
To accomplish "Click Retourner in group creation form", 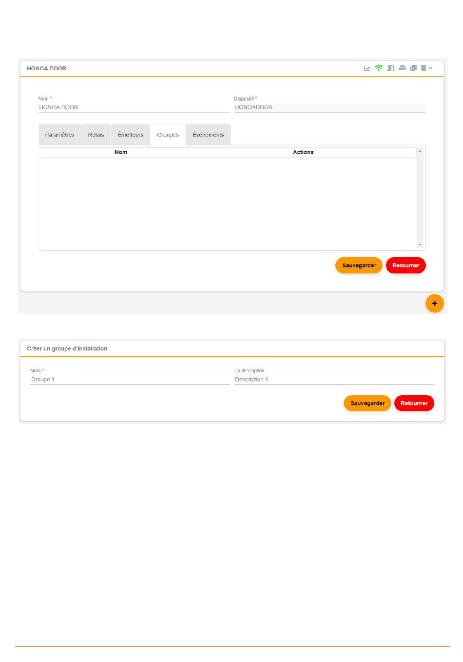I will tap(414, 403).
